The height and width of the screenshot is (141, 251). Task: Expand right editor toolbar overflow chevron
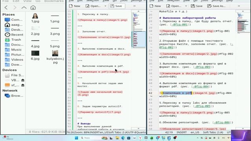tap(239, 6)
